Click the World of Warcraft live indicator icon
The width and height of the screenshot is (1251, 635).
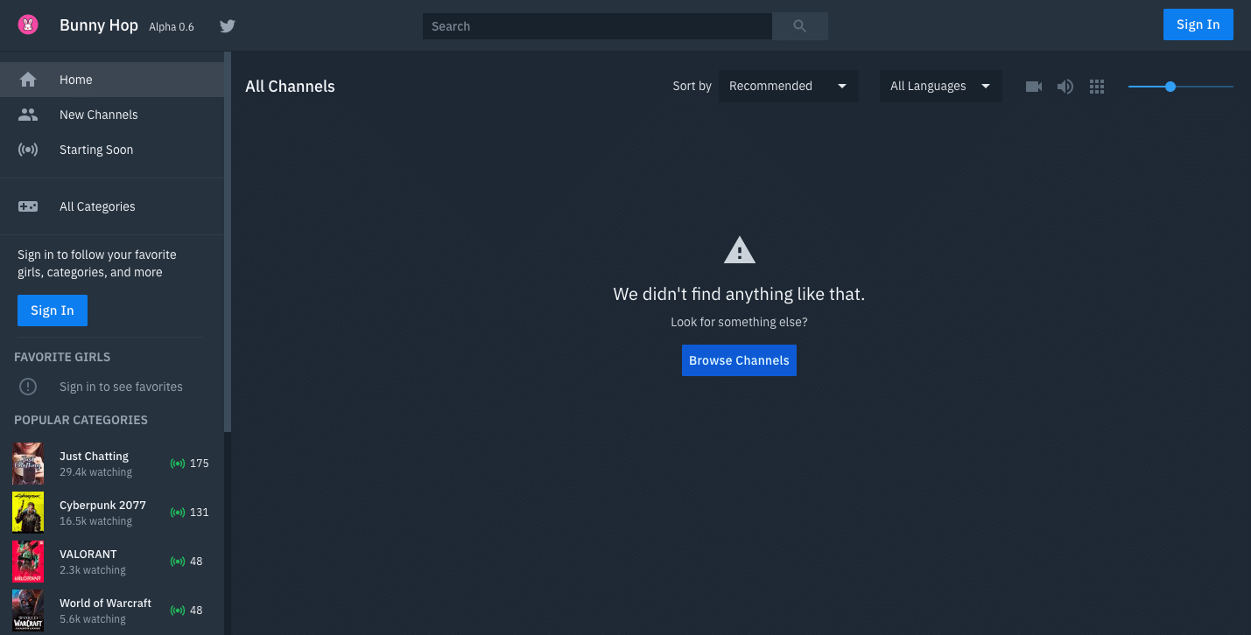[x=178, y=611]
